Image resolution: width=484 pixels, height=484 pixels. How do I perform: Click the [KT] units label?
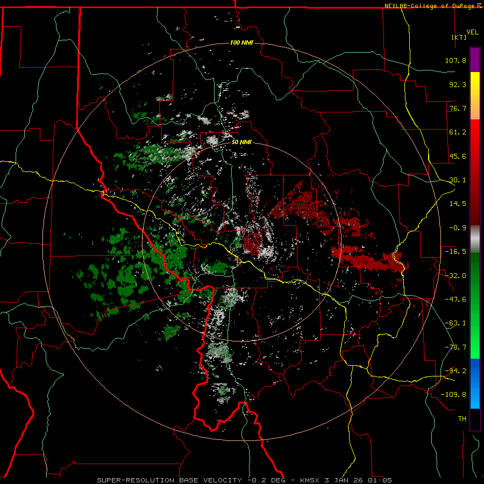tap(459, 37)
